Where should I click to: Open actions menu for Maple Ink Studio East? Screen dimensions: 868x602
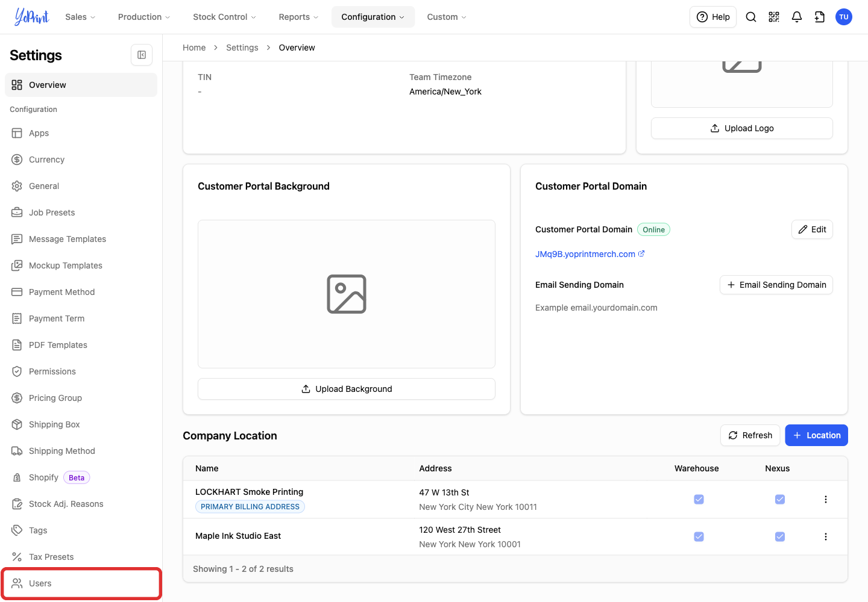(x=826, y=536)
